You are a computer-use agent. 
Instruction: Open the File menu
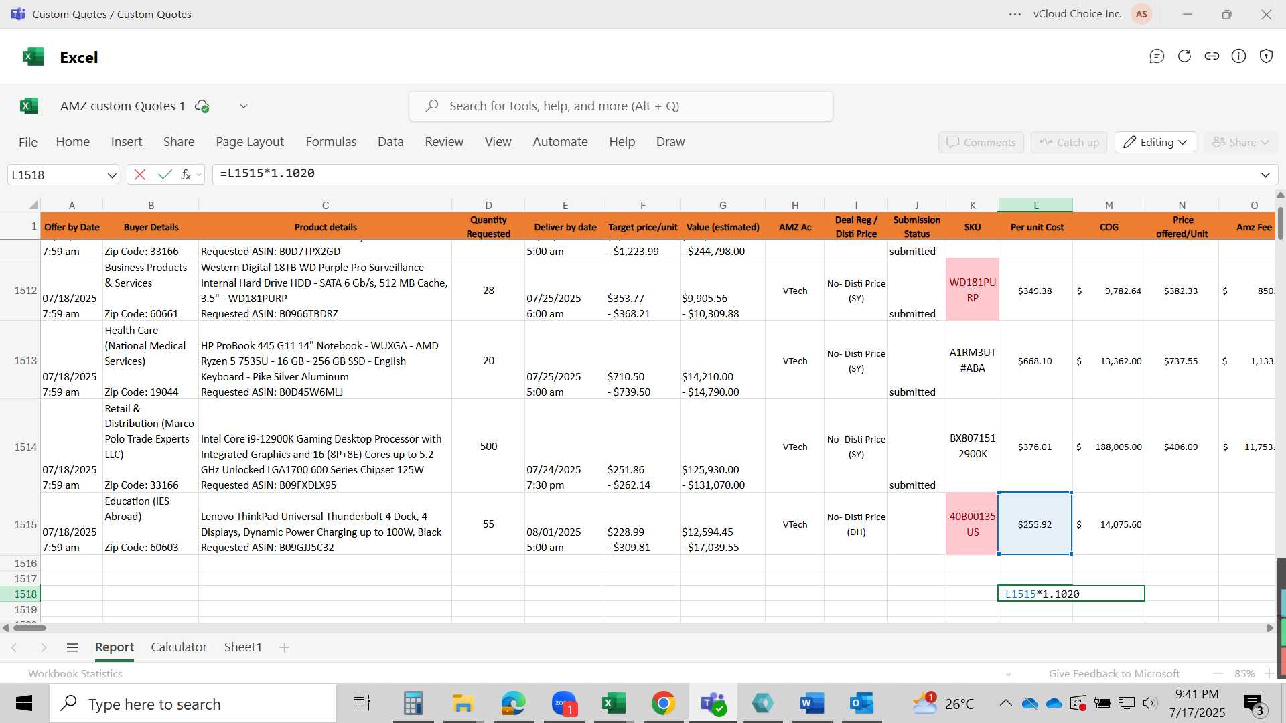click(28, 142)
